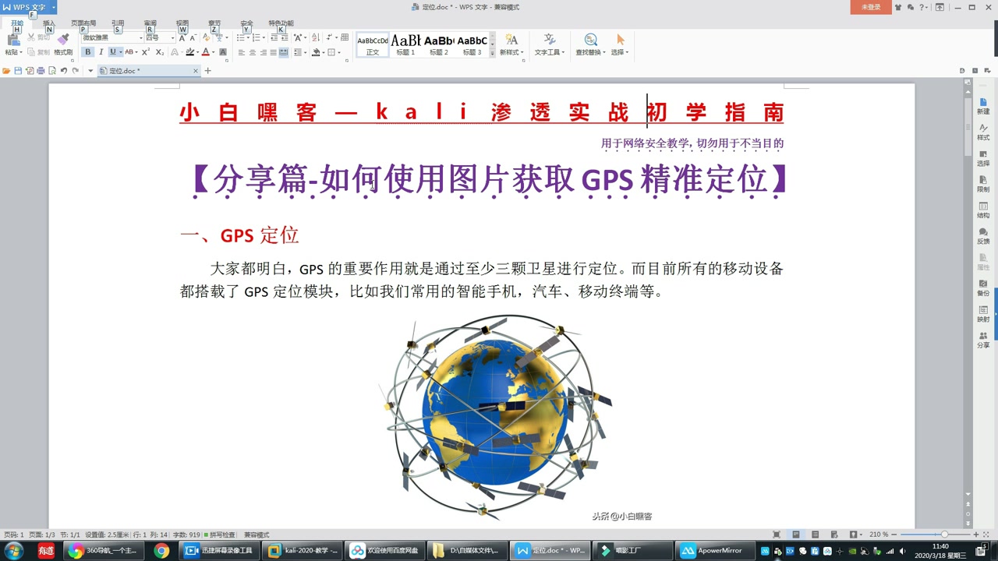
Task: Click the numbered list icon
Action: (257, 37)
